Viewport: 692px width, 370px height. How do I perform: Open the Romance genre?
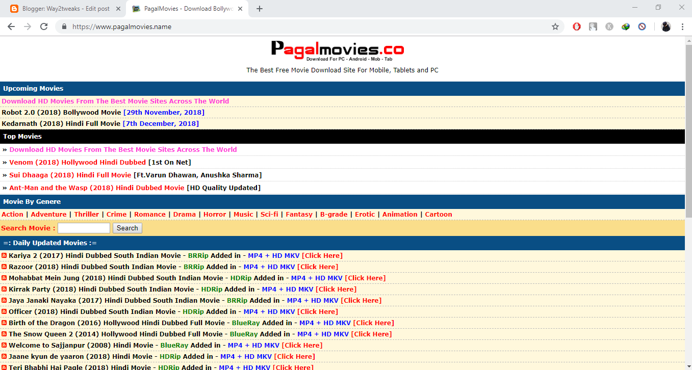point(150,214)
